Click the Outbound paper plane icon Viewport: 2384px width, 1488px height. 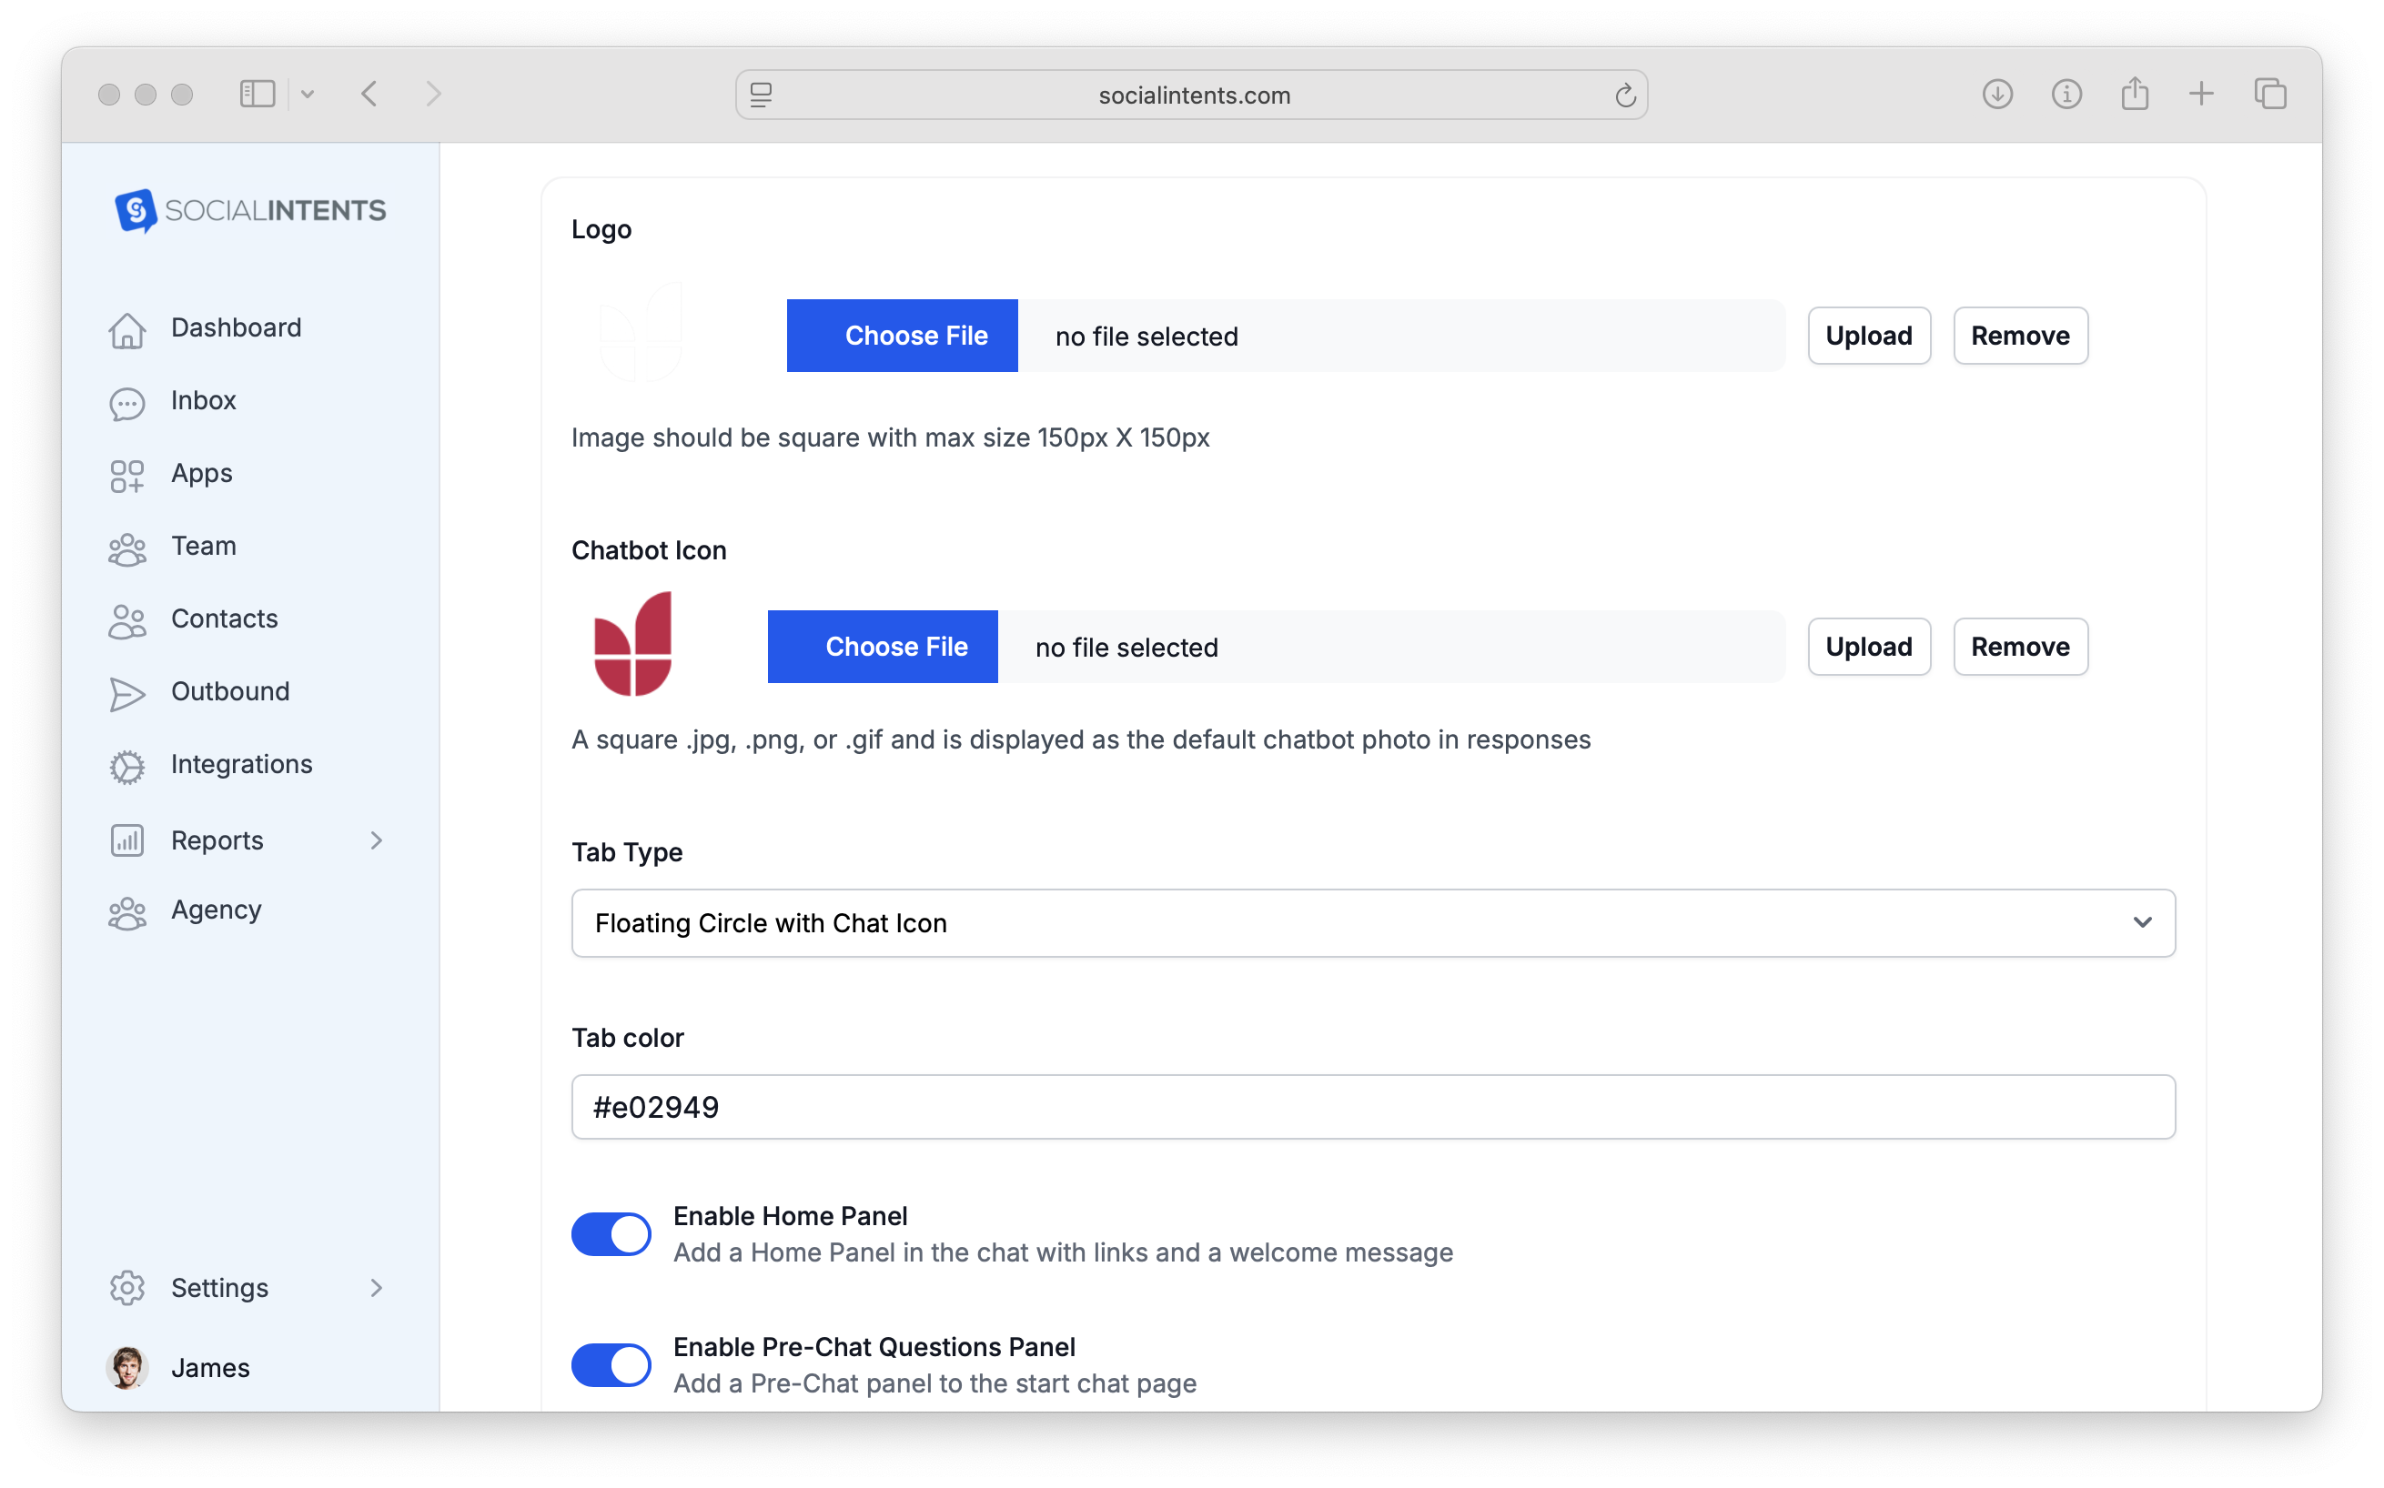pyautogui.click(x=127, y=694)
